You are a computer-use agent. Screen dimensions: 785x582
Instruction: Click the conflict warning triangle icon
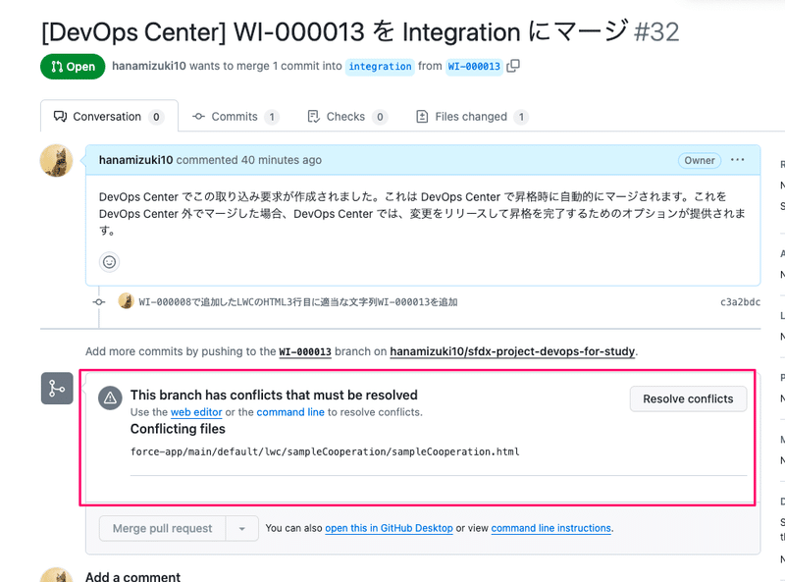pyautogui.click(x=110, y=398)
